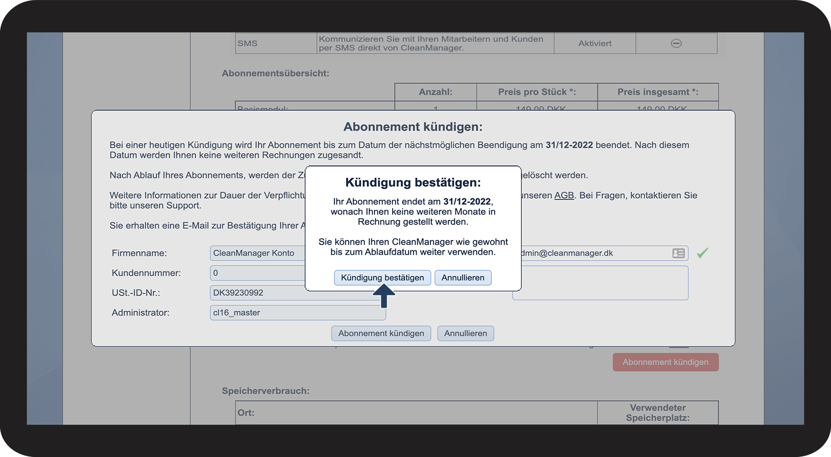Screen dimensions: 831x457
Task: Click the green checkmark beside email field
Action: [x=702, y=253]
